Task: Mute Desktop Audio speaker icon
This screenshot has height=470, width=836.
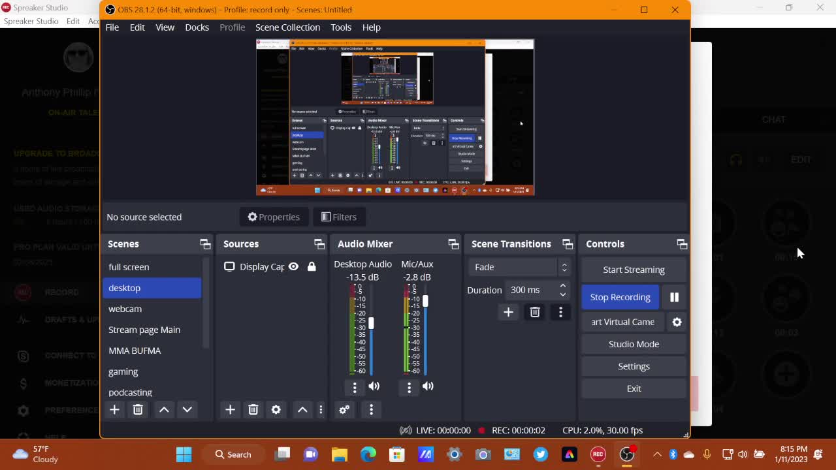Action: pyautogui.click(x=374, y=386)
